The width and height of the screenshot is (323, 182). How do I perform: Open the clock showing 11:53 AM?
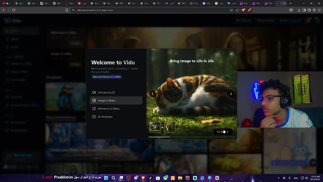point(315,178)
